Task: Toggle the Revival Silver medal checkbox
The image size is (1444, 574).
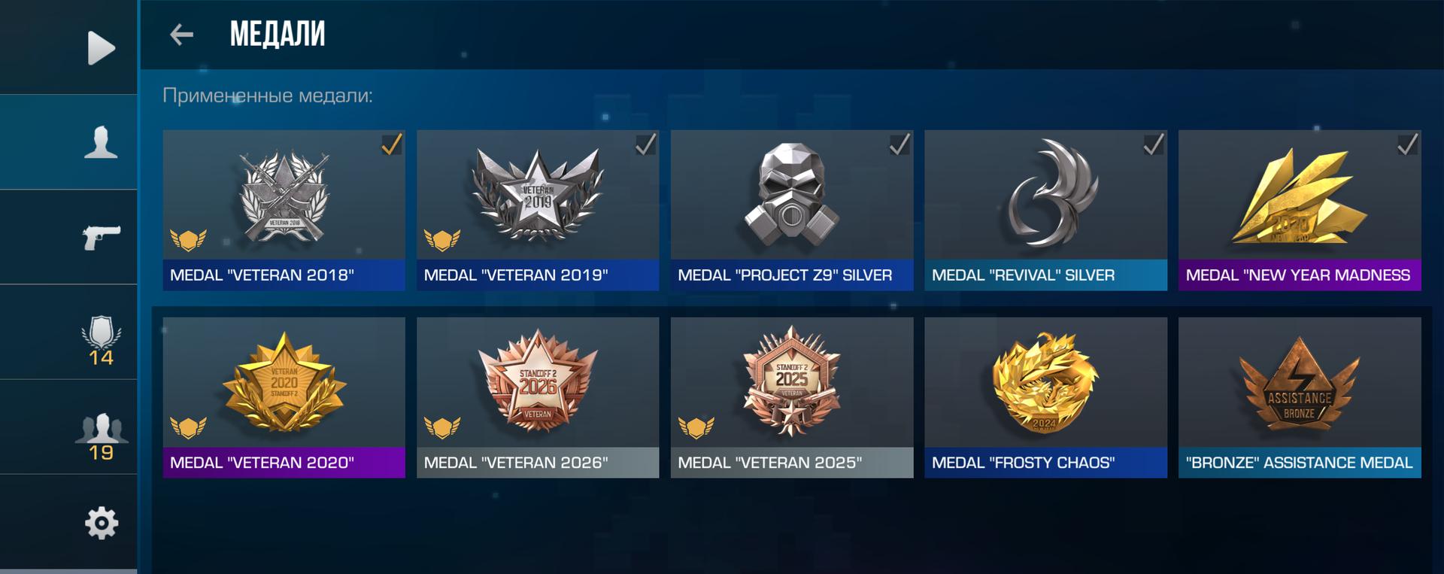Action: click(x=1154, y=144)
